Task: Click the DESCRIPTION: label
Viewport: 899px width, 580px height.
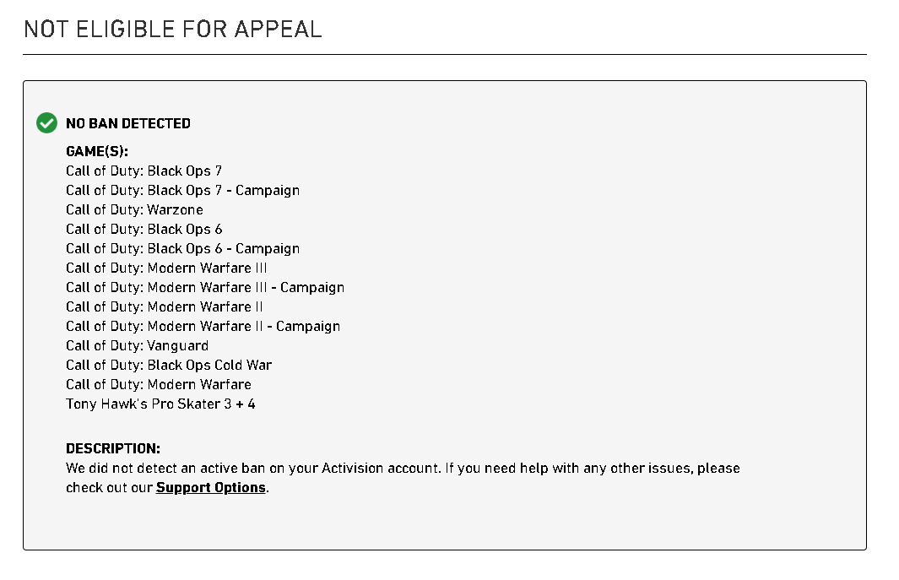Action: [113, 448]
